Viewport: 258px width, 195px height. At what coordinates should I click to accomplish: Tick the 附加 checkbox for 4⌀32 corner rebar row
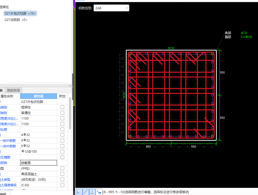click(x=62, y=135)
